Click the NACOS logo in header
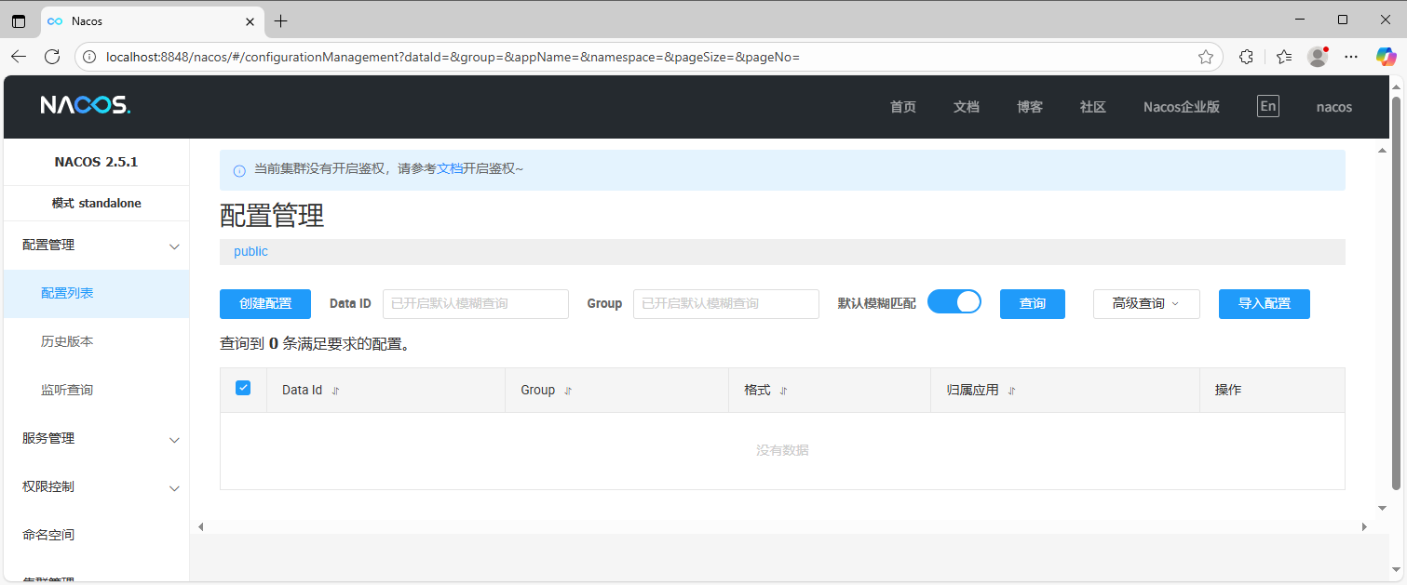Screen dimensions: 1407x585 85,105
